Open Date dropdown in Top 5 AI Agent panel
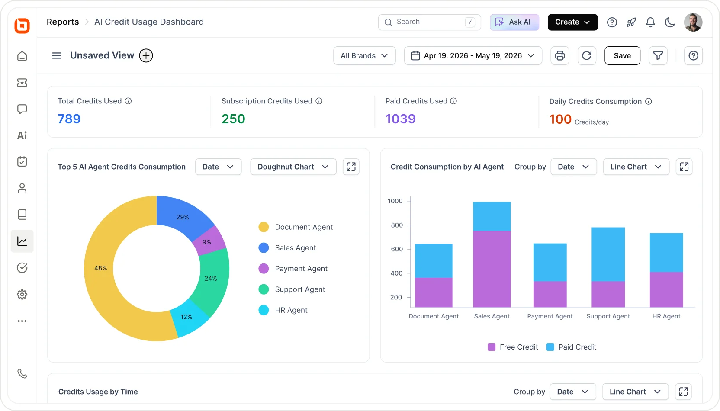 (x=218, y=167)
